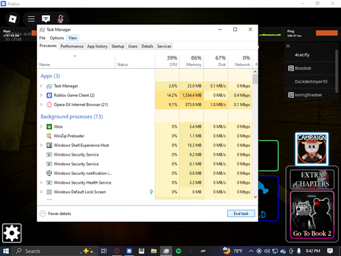Screen dimensions: 341x256
Task: Switch to the Services tab
Action: 164,46
